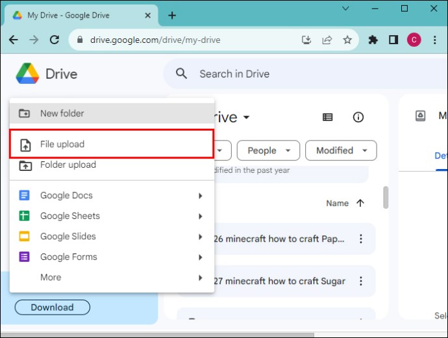Expand the More submenu arrow
The height and width of the screenshot is (338, 448).
(x=200, y=278)
